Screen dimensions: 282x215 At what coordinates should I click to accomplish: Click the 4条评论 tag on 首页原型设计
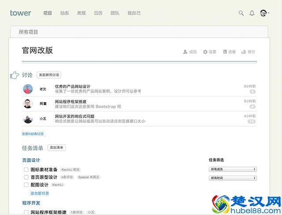tap(67, 177)
